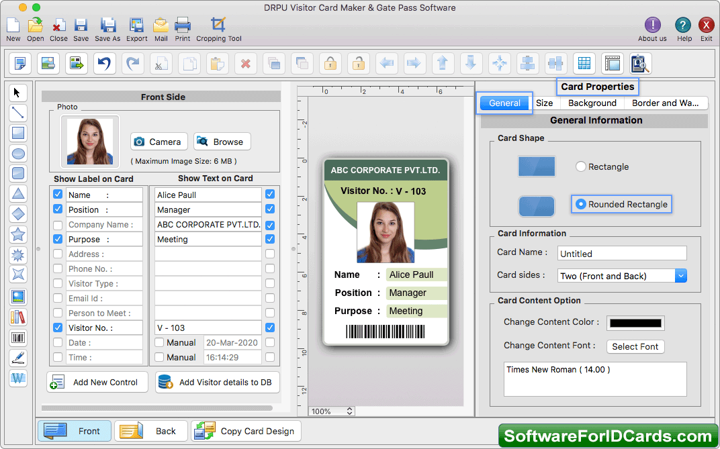Enable the Email Id label checkbox
The height and width of the screenshot is (449, 720).
tap(57, 298)
